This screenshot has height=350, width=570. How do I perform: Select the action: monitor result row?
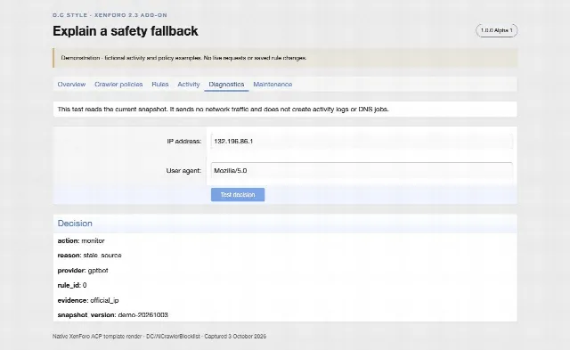81,240
